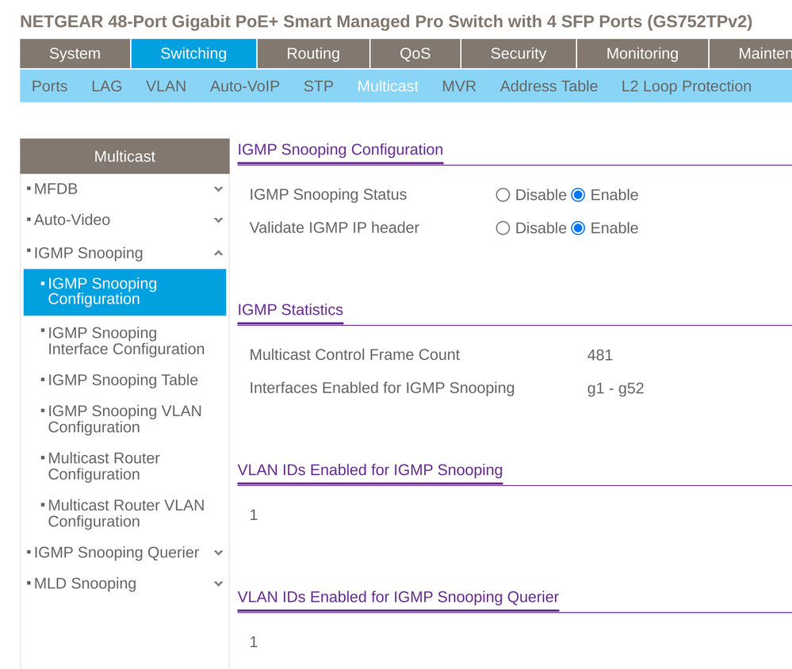Select Disable for IGMP Snooping Status
The height and width of the screenshot is (669, 792).
(503, 195)
